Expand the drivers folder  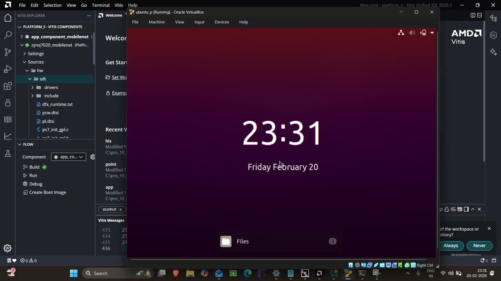pyautogui.click(x=32, y=87)
